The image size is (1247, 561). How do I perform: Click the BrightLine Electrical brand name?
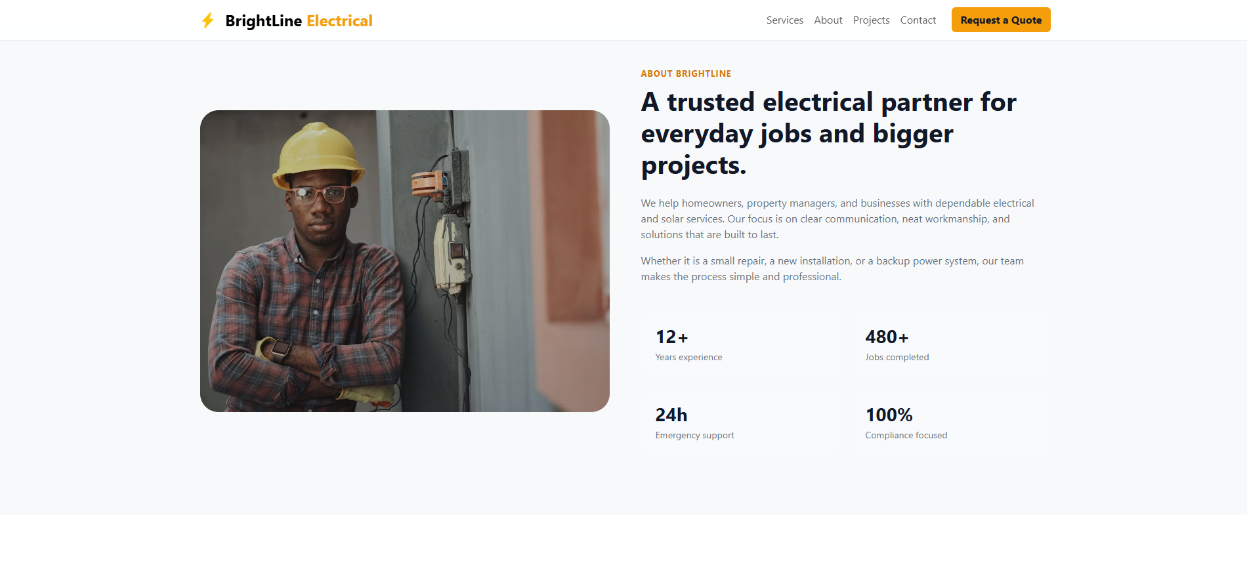tap(299, 21)
